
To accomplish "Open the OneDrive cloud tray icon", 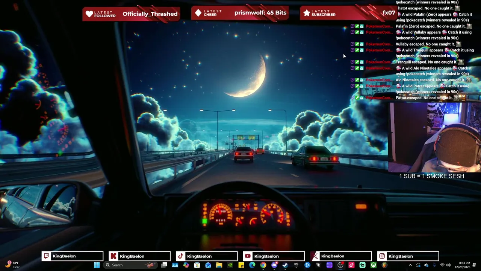I will (426, 265).
